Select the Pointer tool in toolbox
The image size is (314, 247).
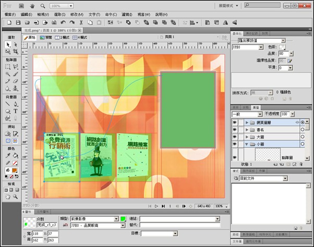[8, 45]
